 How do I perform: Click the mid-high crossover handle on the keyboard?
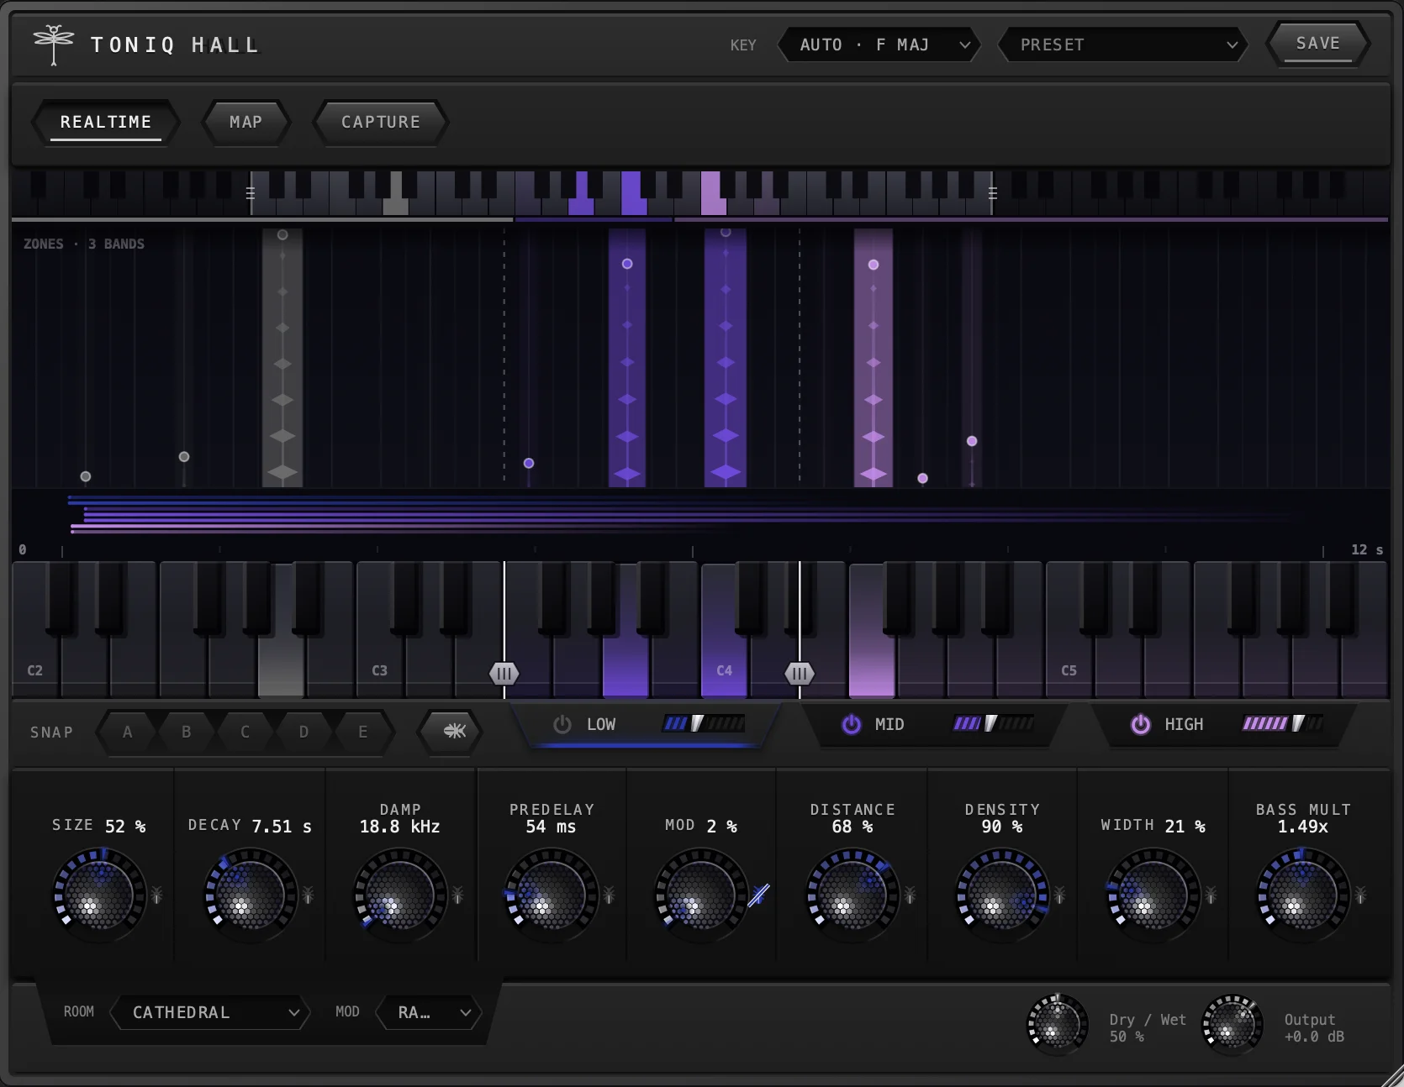[800, 673]
